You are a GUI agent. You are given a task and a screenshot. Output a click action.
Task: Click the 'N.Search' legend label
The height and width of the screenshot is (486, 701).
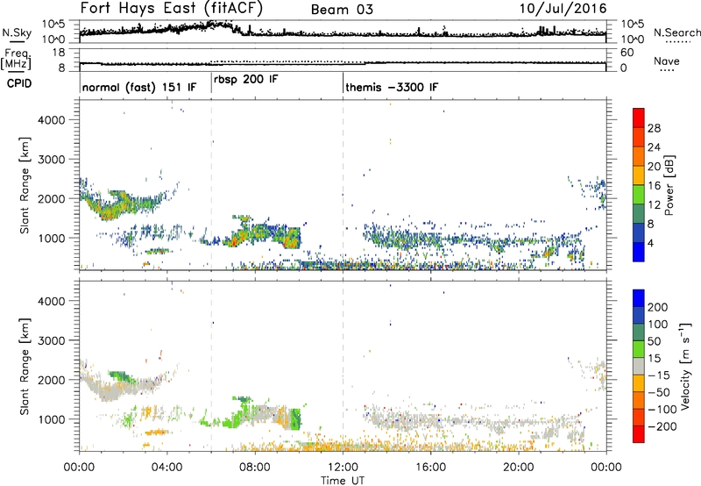(677, 32)
